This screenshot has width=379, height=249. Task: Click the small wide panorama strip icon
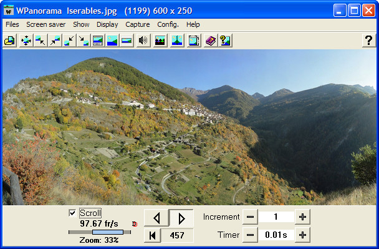point(127,40)
